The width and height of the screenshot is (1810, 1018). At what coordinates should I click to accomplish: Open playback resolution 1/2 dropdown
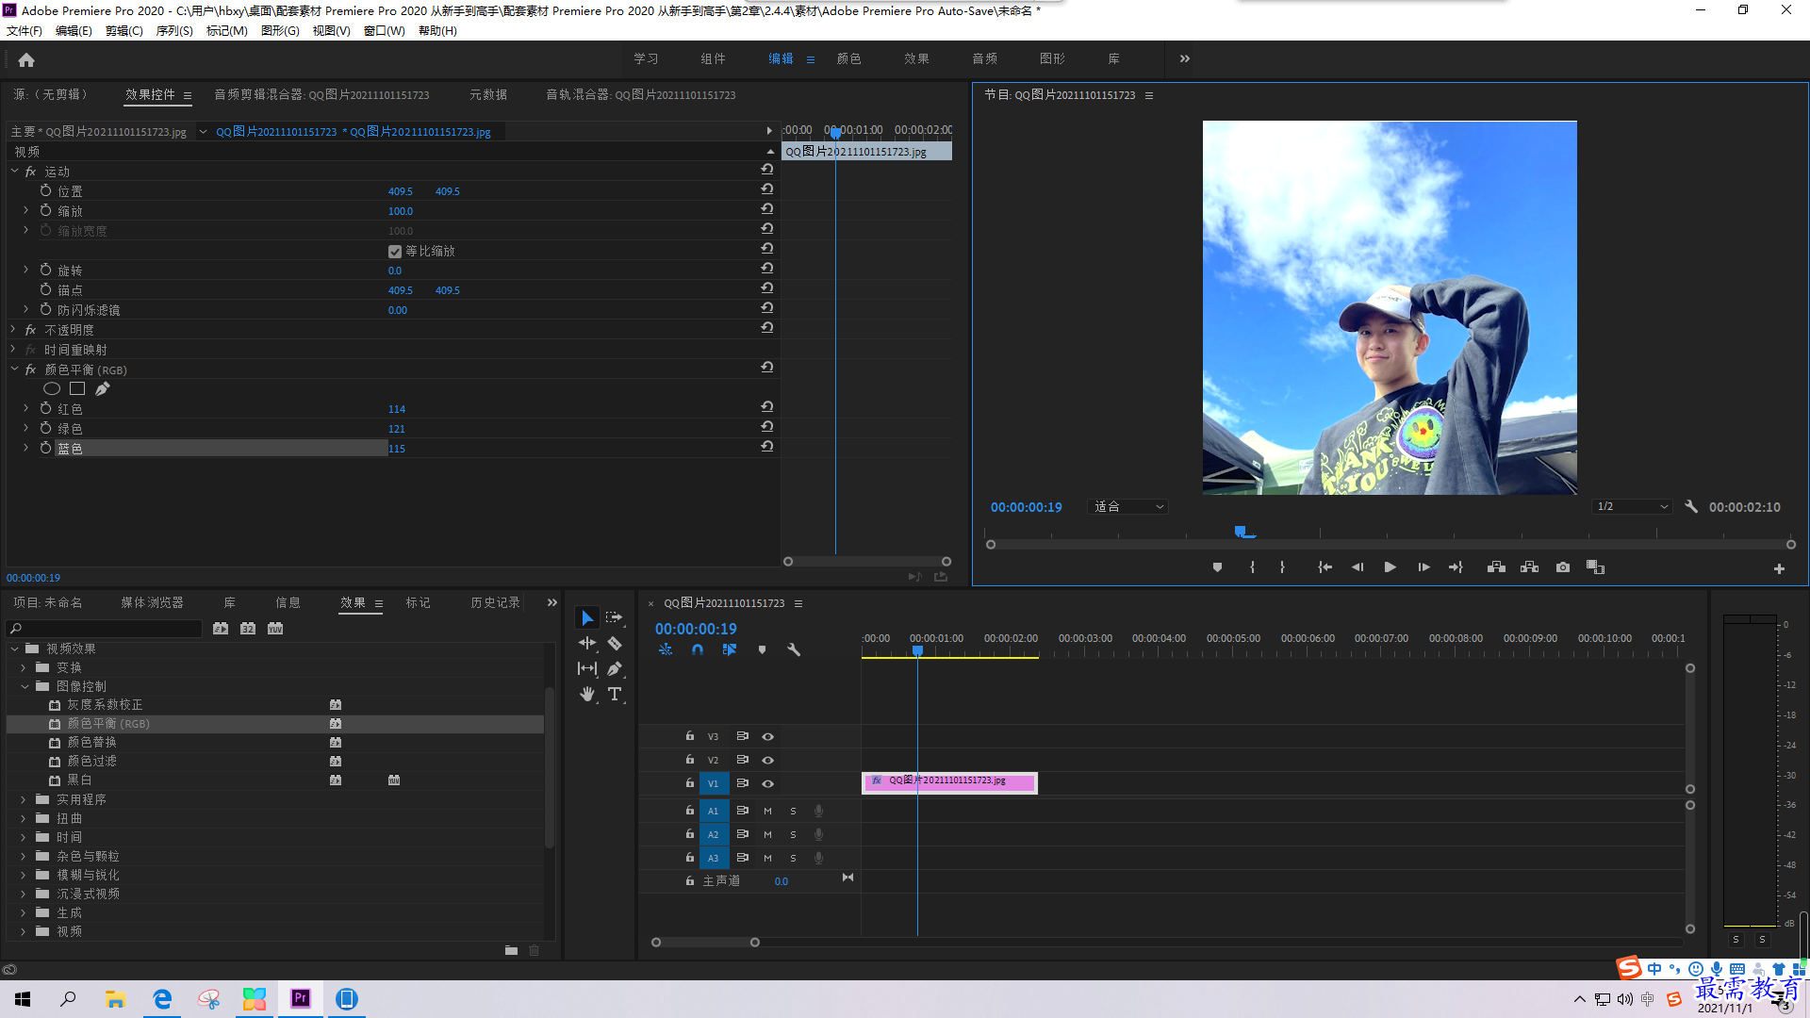point(1632,507)
